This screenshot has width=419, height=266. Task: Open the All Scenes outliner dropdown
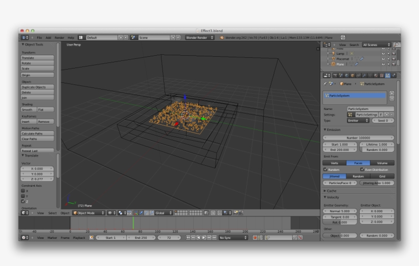tap(377, 45)
